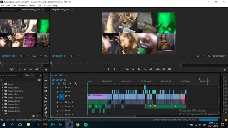Select the Slide tool
The height and width of the screenshot is (128, 228).
46,105
